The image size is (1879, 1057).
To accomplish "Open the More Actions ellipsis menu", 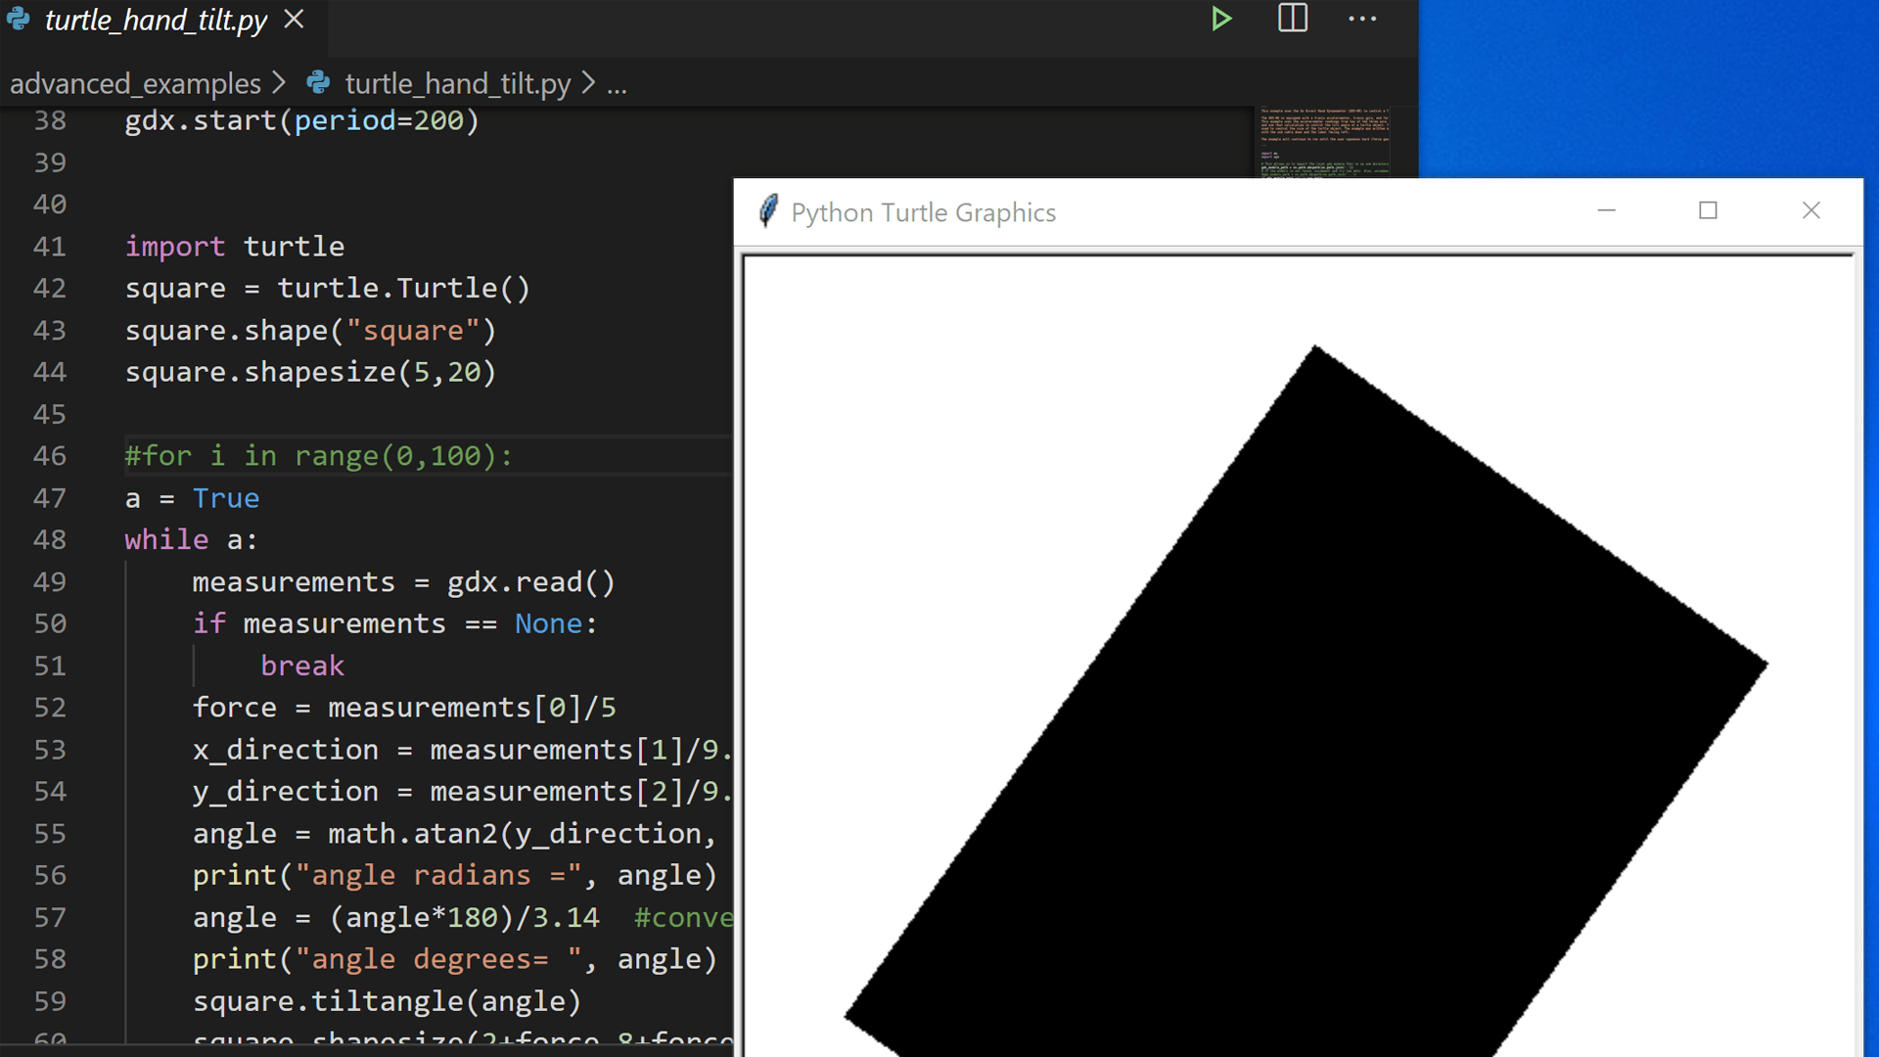I will click(x=1362, y=19).
